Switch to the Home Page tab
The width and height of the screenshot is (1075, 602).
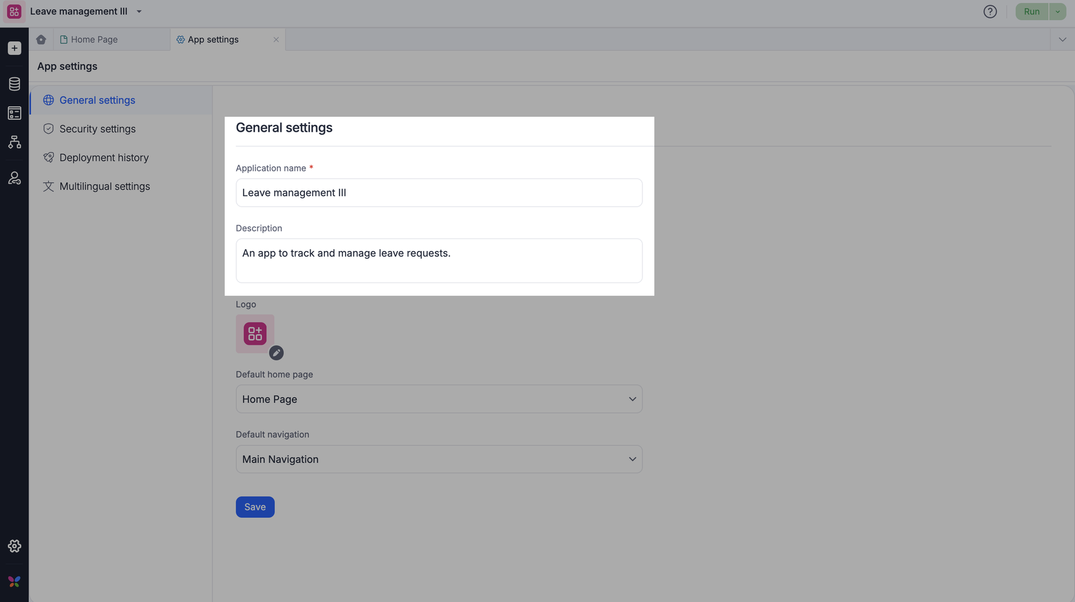94,39
